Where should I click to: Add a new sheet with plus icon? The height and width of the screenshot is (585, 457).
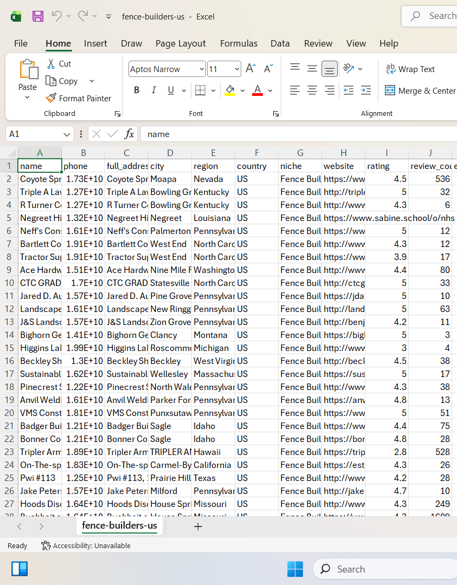point(198,526)
